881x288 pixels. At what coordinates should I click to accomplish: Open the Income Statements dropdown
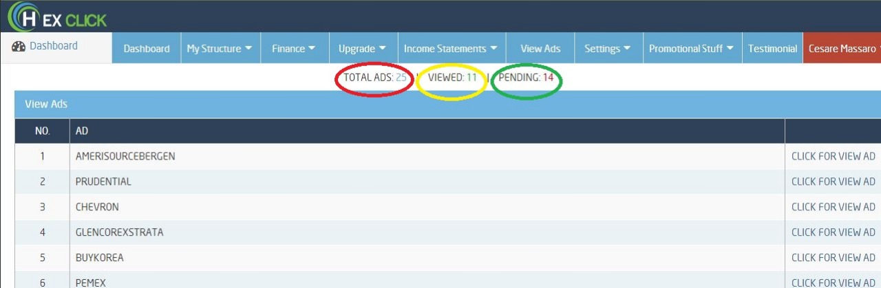[x=451, y=49]
